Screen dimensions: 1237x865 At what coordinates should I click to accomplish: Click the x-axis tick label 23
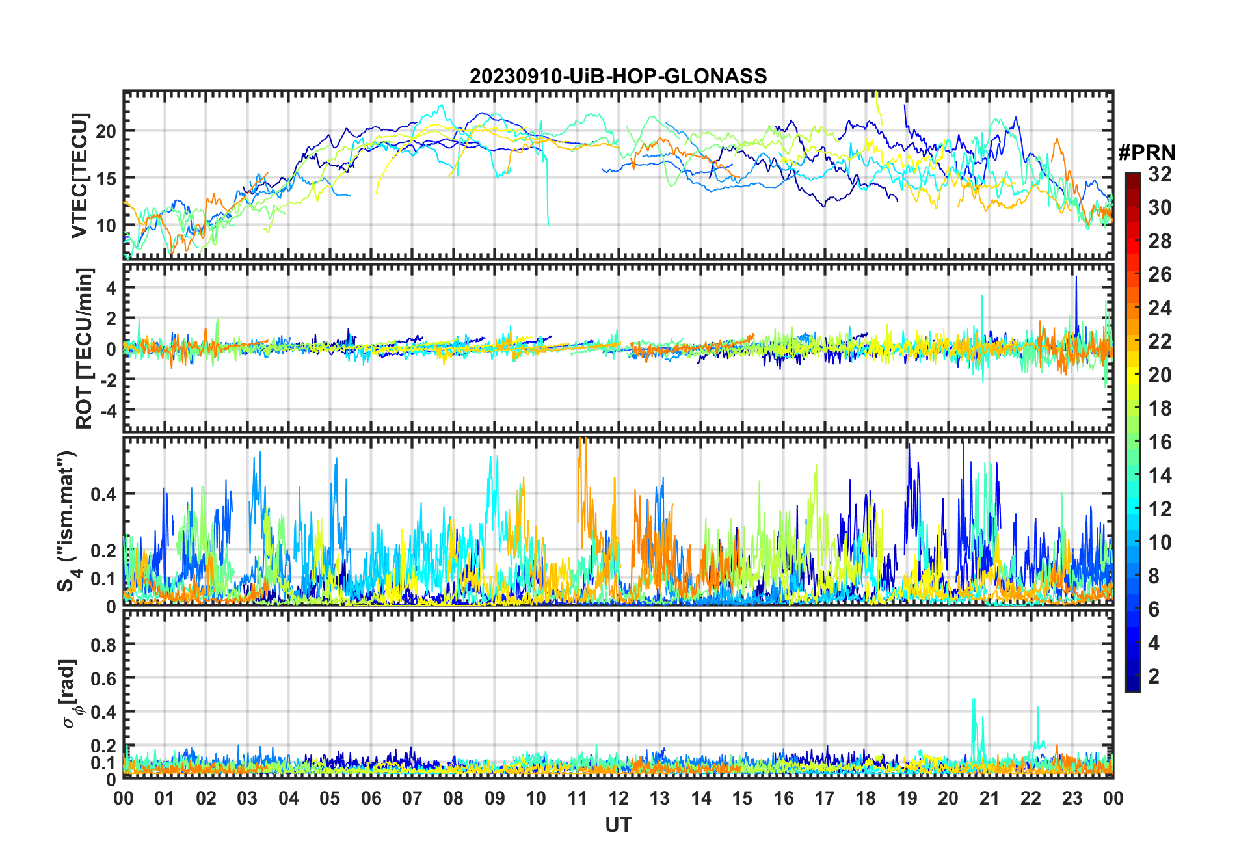(x=1072, y=798)
